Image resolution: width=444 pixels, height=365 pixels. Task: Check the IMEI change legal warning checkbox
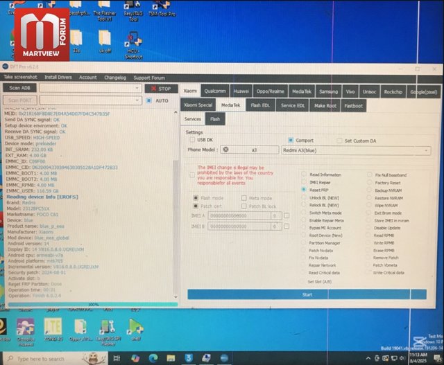192,175
